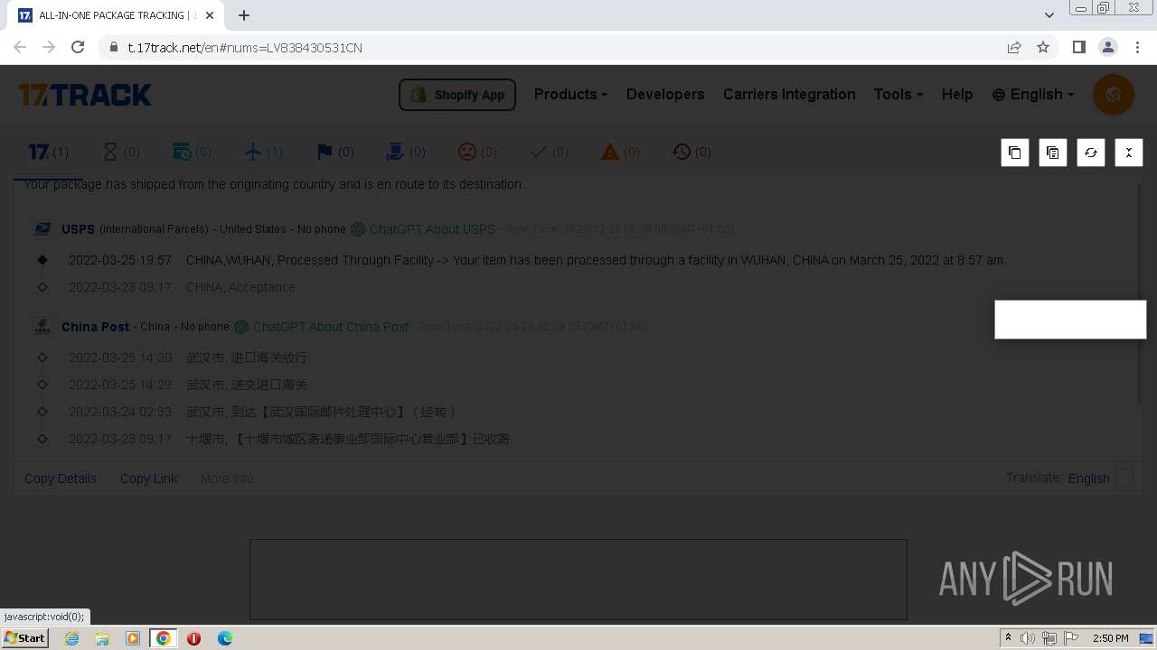Viewport: 1157px width, 650px height.
Task: Expand the Tools dropdown
Action: tap(898, 95)
